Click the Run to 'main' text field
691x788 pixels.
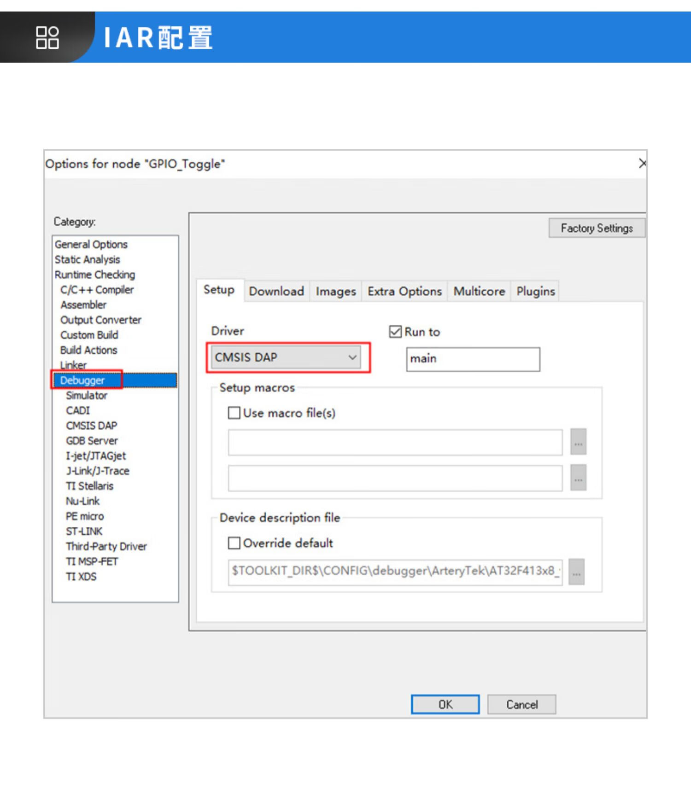pos(473,359)
